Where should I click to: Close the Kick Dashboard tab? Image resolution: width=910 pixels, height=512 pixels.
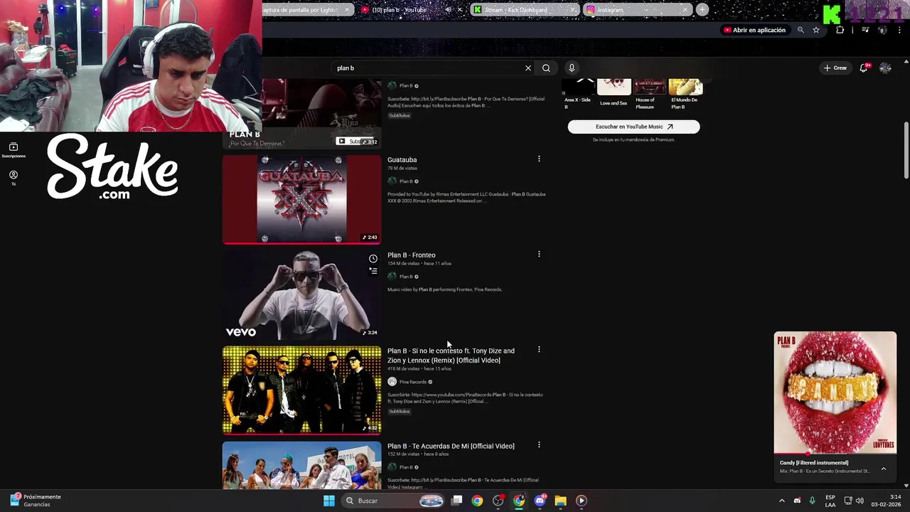click(x=572, y=10)
